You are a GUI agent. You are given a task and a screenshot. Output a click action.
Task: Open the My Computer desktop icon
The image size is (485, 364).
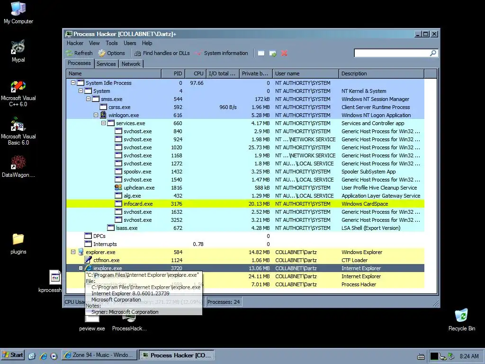tap(18, 13)
